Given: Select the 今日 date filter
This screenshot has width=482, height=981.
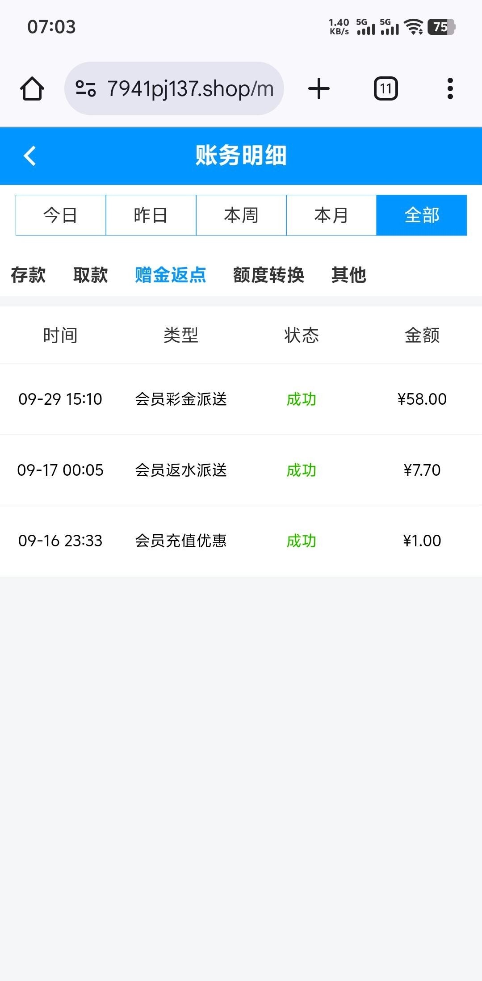Looking at the screenshot, I should point(61,215).
